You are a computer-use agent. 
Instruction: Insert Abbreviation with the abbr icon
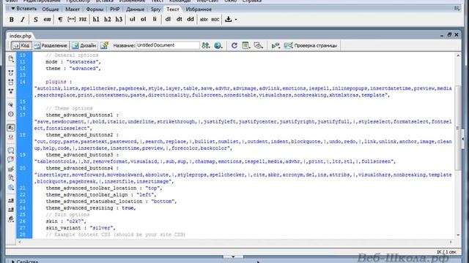(204, 20)
